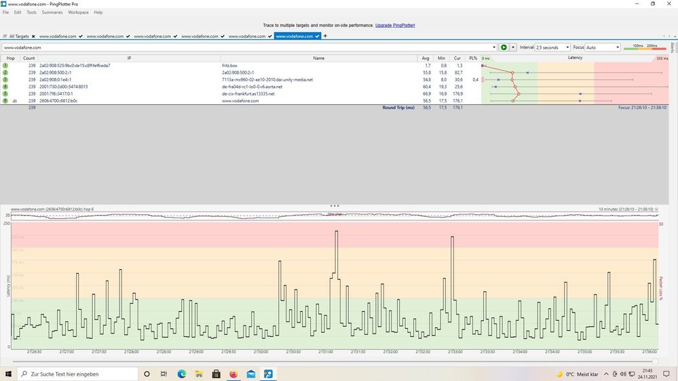Expand the Alerts side panel
Viewport: 678px width, 381px height.
click(x=672, y=47)
